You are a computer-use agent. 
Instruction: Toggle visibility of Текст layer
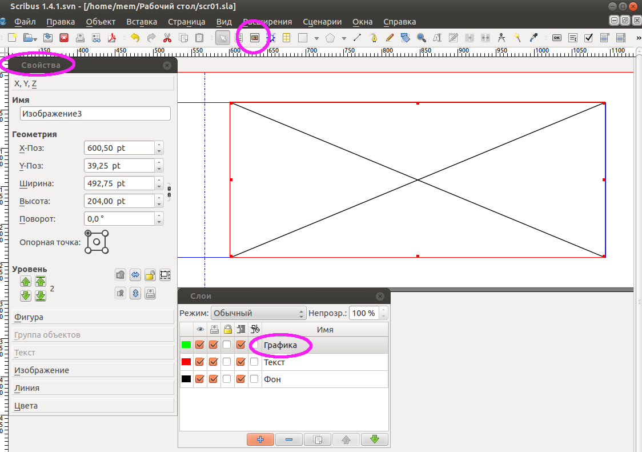[199, 362]
